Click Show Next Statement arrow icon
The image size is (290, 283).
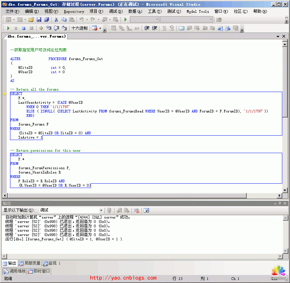41,28
